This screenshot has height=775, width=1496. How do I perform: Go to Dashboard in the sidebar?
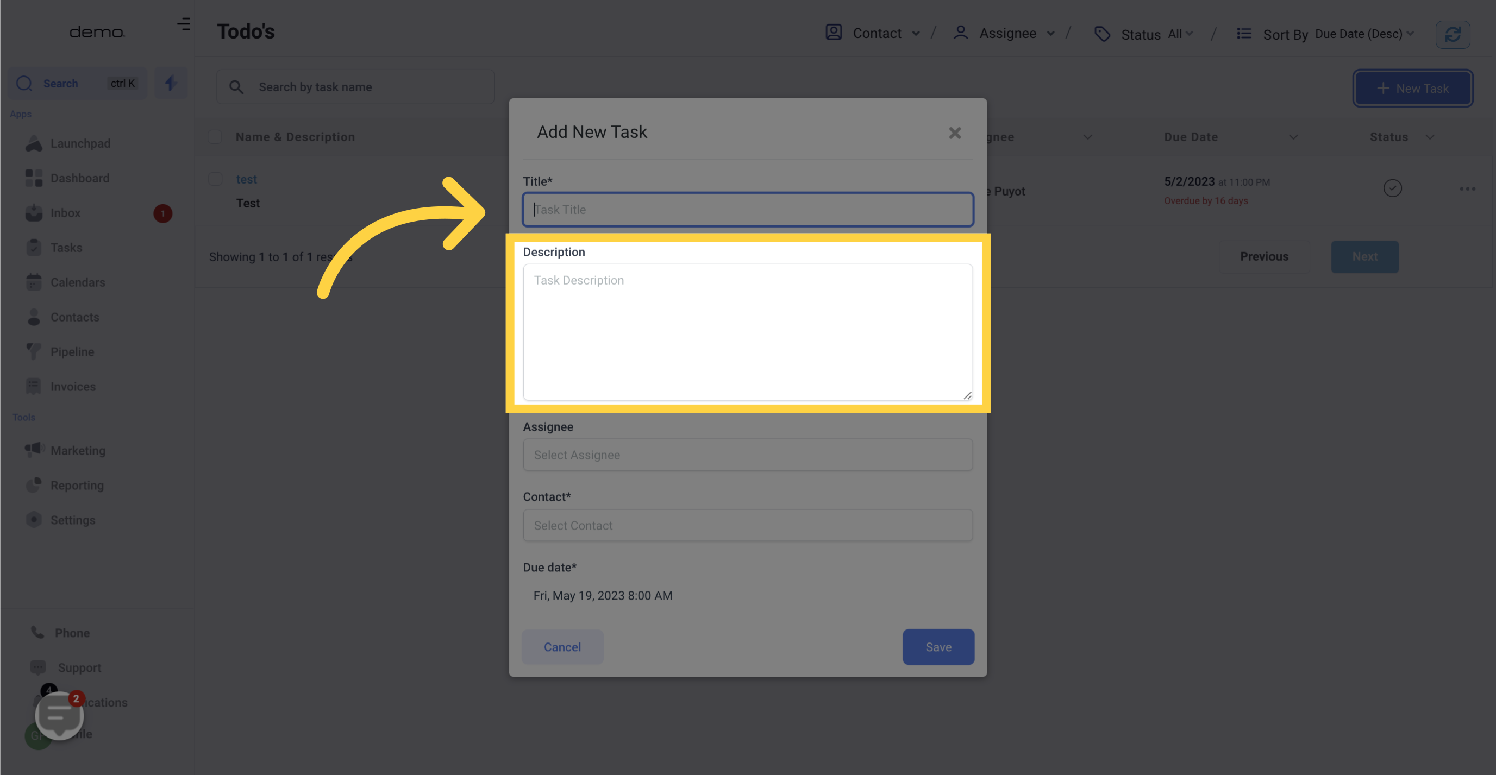click(x=79, y=178)
